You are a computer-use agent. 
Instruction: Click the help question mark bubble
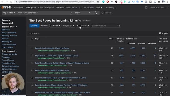166,93
